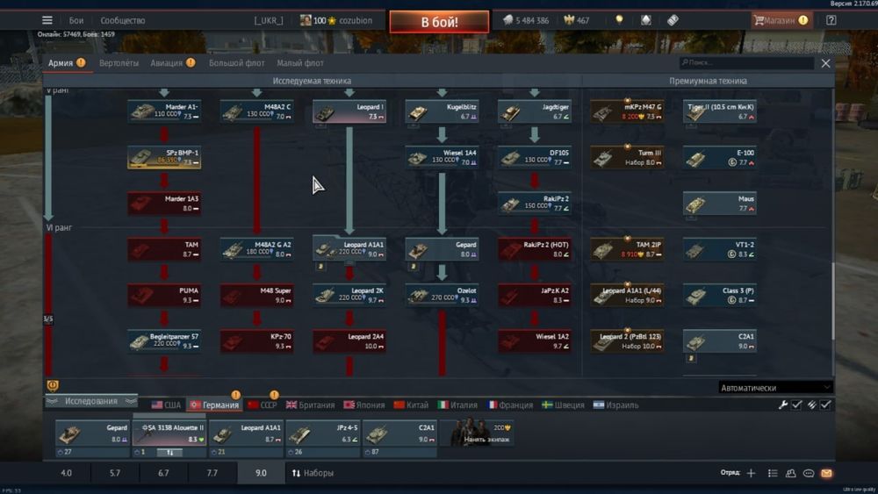Open the Наборы presets button

(313, 473)
